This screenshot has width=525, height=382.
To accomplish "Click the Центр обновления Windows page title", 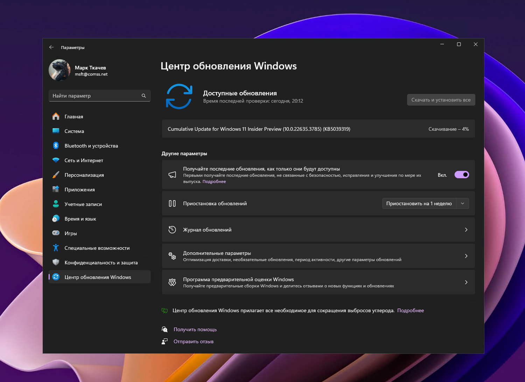I will [x=229, y=66].
